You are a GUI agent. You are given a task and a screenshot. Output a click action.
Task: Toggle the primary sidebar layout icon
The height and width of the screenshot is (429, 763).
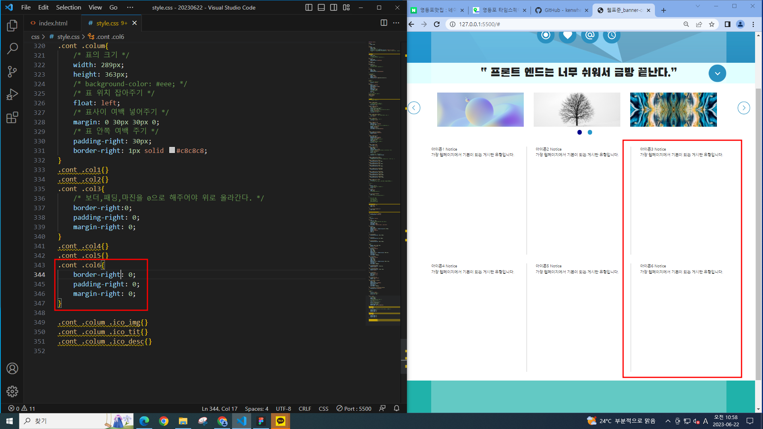[x=309, y=8]
